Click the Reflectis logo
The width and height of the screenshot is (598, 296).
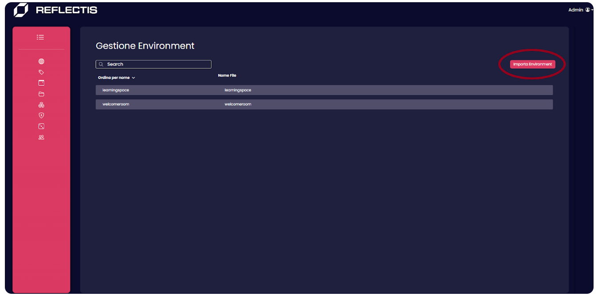[x=55, y=10]
